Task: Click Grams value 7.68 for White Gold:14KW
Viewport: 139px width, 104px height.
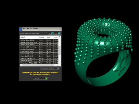Action: 41,40
